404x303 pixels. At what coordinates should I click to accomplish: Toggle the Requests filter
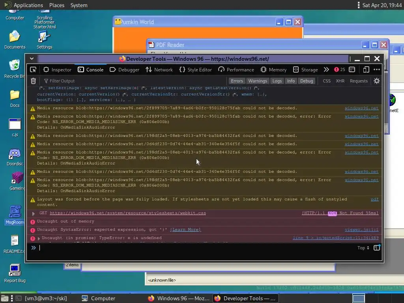pos(359,81)
